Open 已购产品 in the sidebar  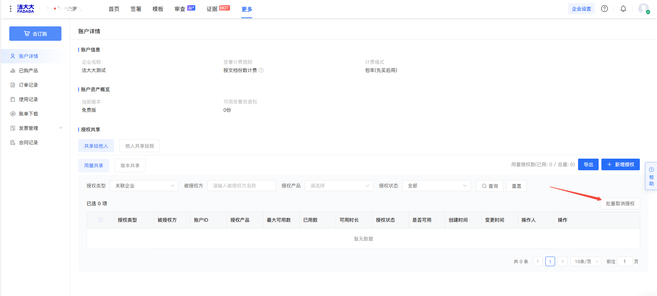[x=35, y=71]
